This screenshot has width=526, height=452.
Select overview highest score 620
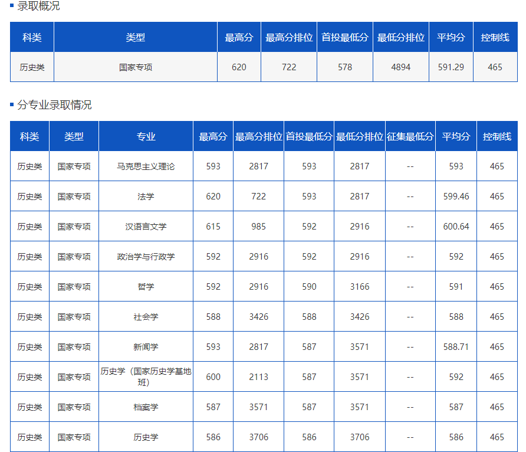[x=239, y=67]
